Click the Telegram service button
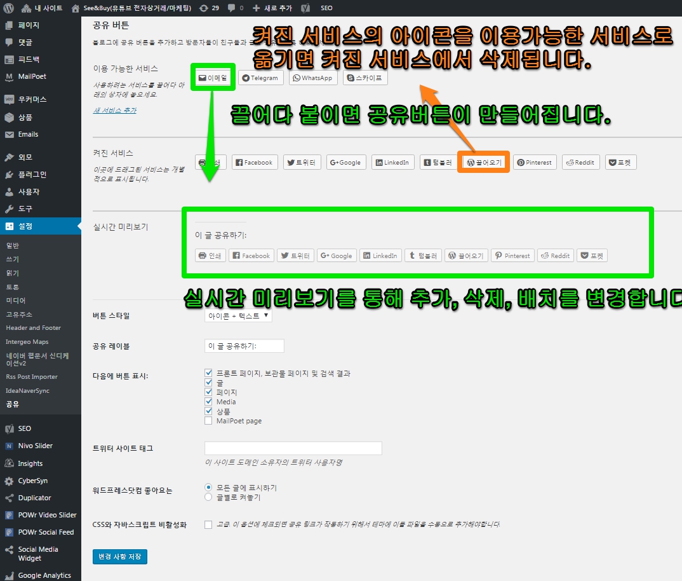This screenshot has width=682, height=581. click(x=260, y=78)
